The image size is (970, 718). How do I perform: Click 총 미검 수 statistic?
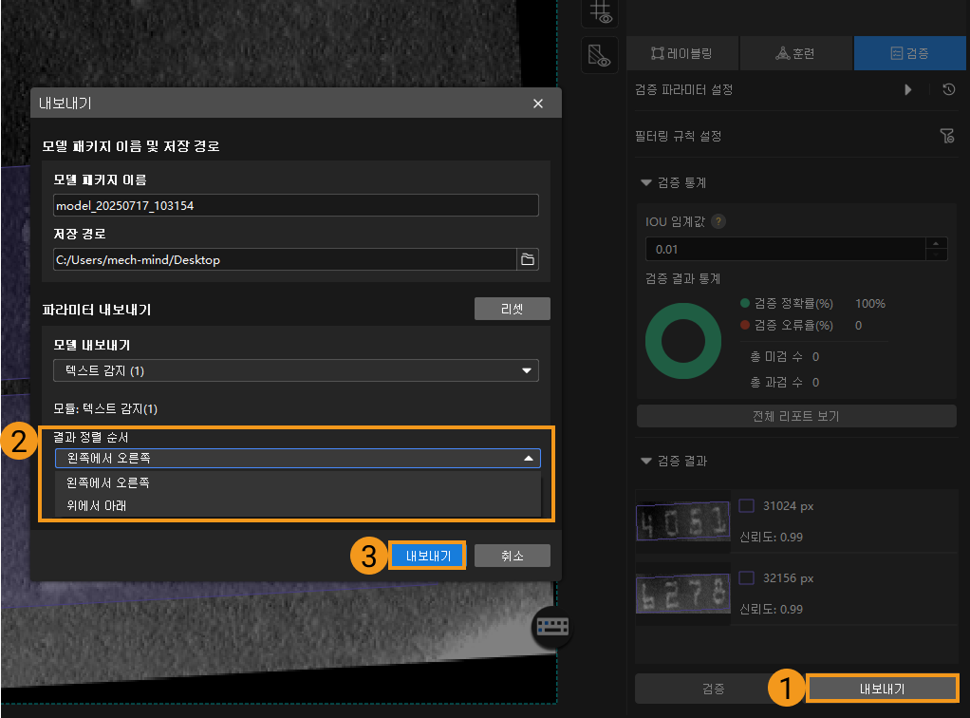(784, 356)
